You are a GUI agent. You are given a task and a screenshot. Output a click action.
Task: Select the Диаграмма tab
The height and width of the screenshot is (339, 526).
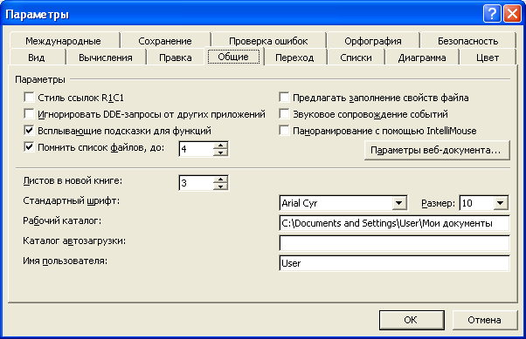[422, 58]
